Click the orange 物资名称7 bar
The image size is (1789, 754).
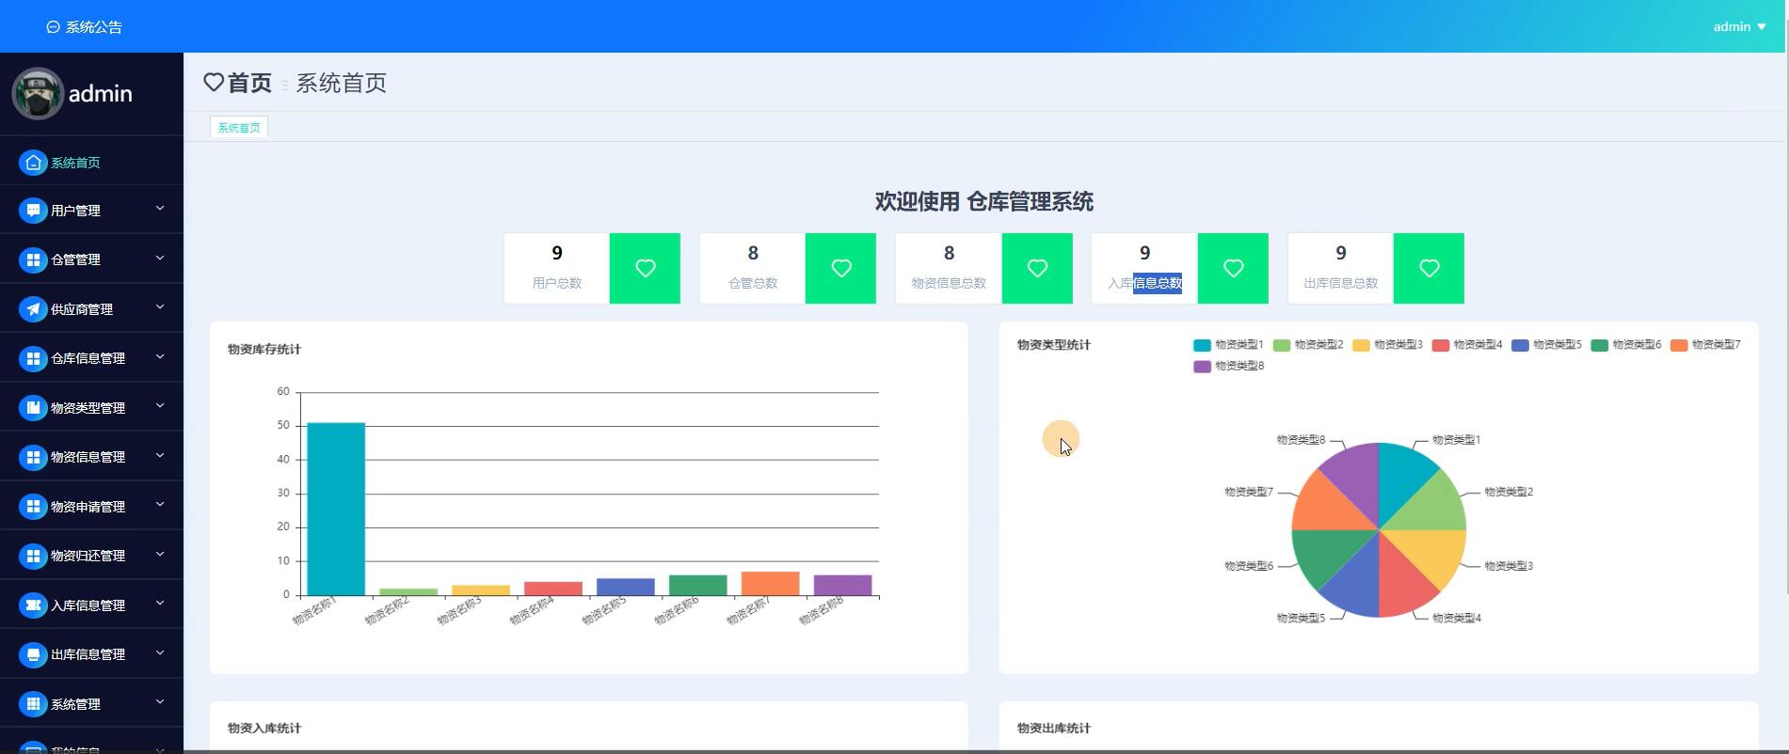point(770,583)
